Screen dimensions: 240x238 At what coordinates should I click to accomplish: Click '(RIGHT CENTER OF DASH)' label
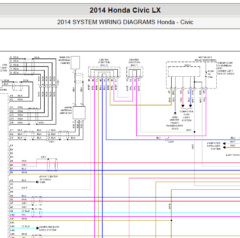[x=49, y=178]
